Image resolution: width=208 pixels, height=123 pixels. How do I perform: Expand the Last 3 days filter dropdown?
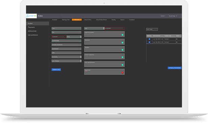coord(152,29)
